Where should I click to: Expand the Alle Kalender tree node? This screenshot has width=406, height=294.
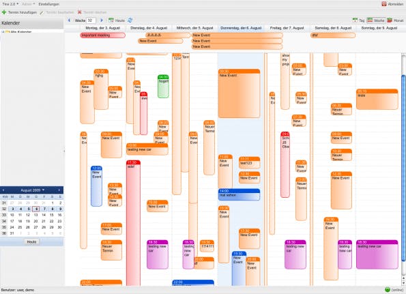pos(3,32)
